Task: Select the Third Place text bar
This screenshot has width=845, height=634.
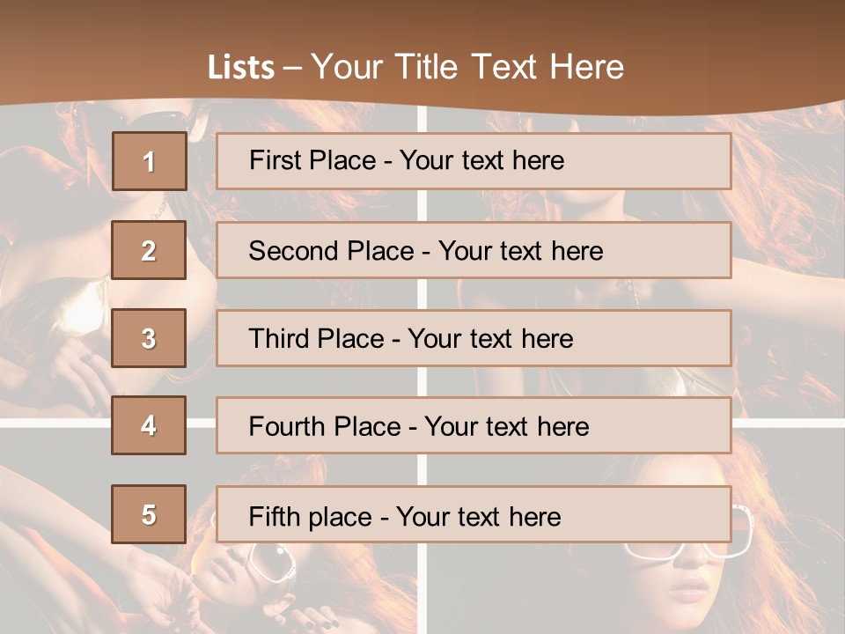Action: (x=474, y=338)
